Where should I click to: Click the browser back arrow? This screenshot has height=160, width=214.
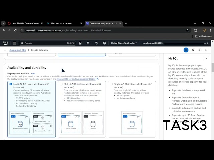pos(4,30)
